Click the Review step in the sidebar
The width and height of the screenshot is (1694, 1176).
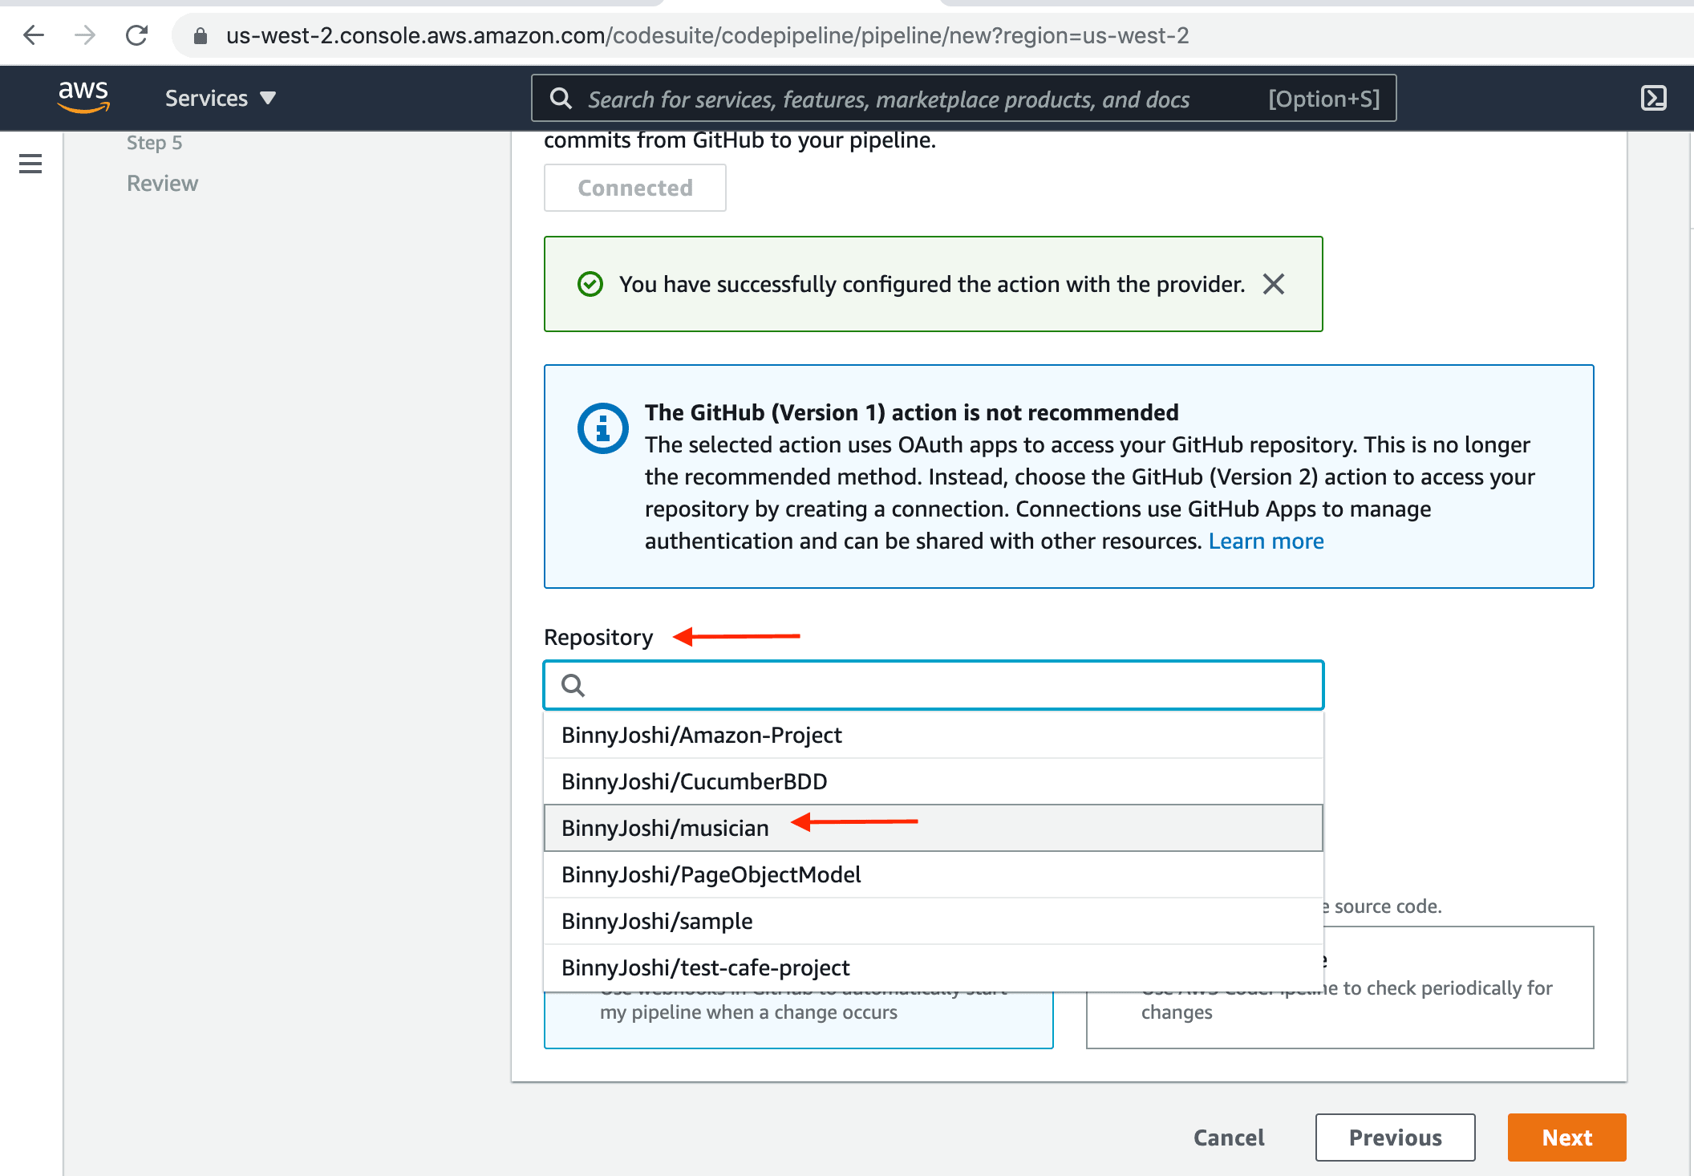click(162, 183)
